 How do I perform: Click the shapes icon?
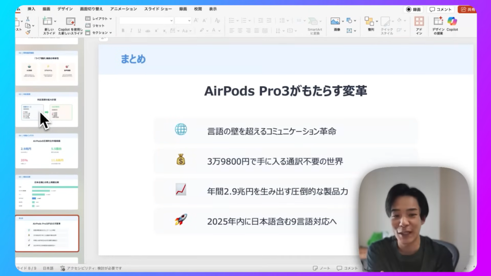coord(350,21)
